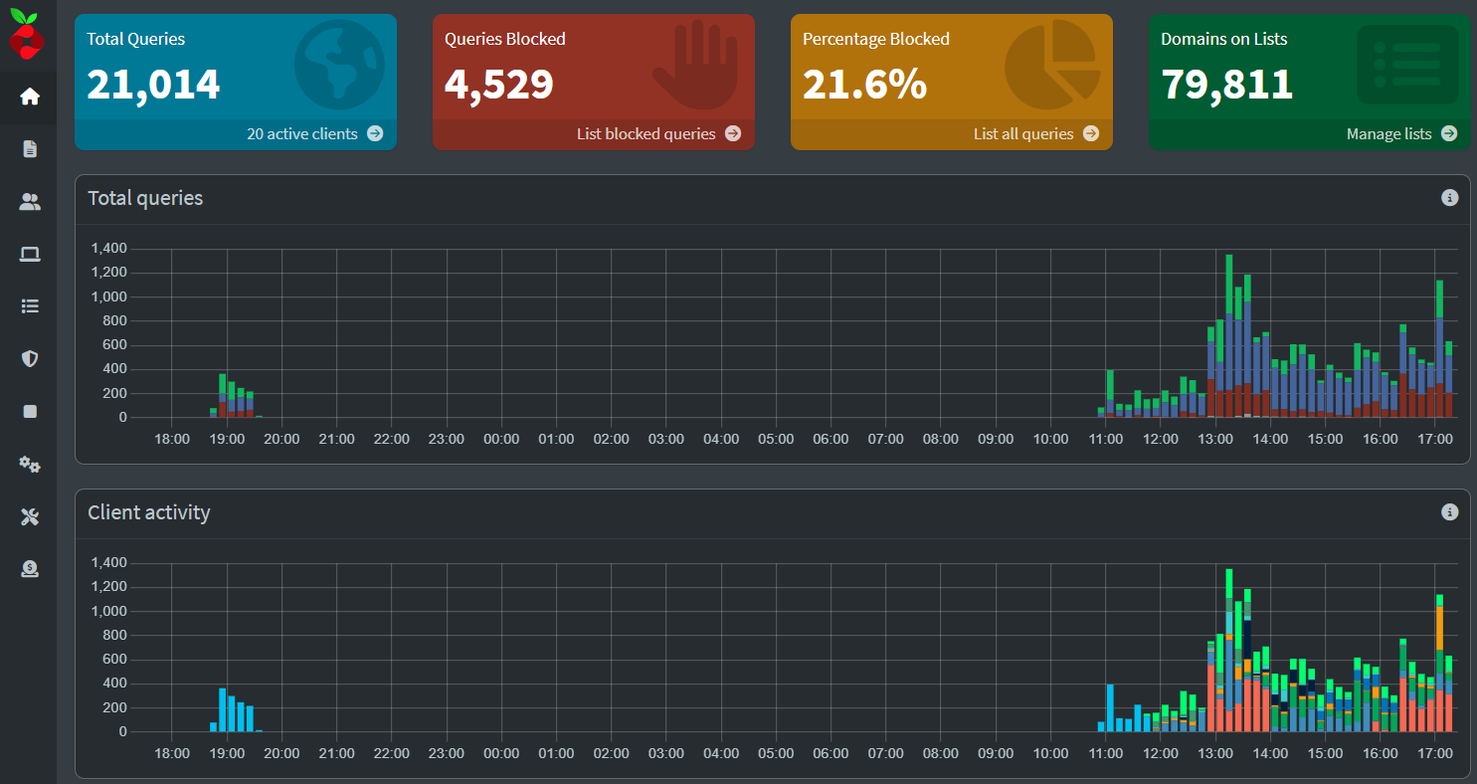
Task: Open the Tools wrench icon in sidebar
Action: 30,516
